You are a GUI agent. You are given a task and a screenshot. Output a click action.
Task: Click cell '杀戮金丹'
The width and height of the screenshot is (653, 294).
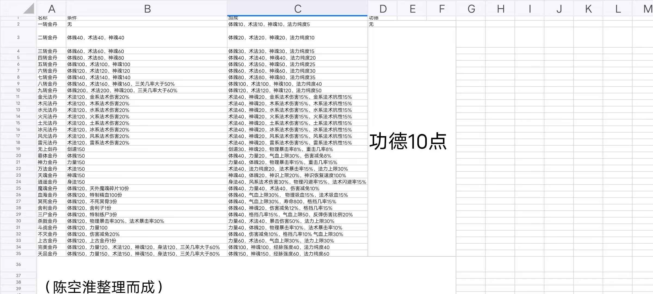[51, 221]
